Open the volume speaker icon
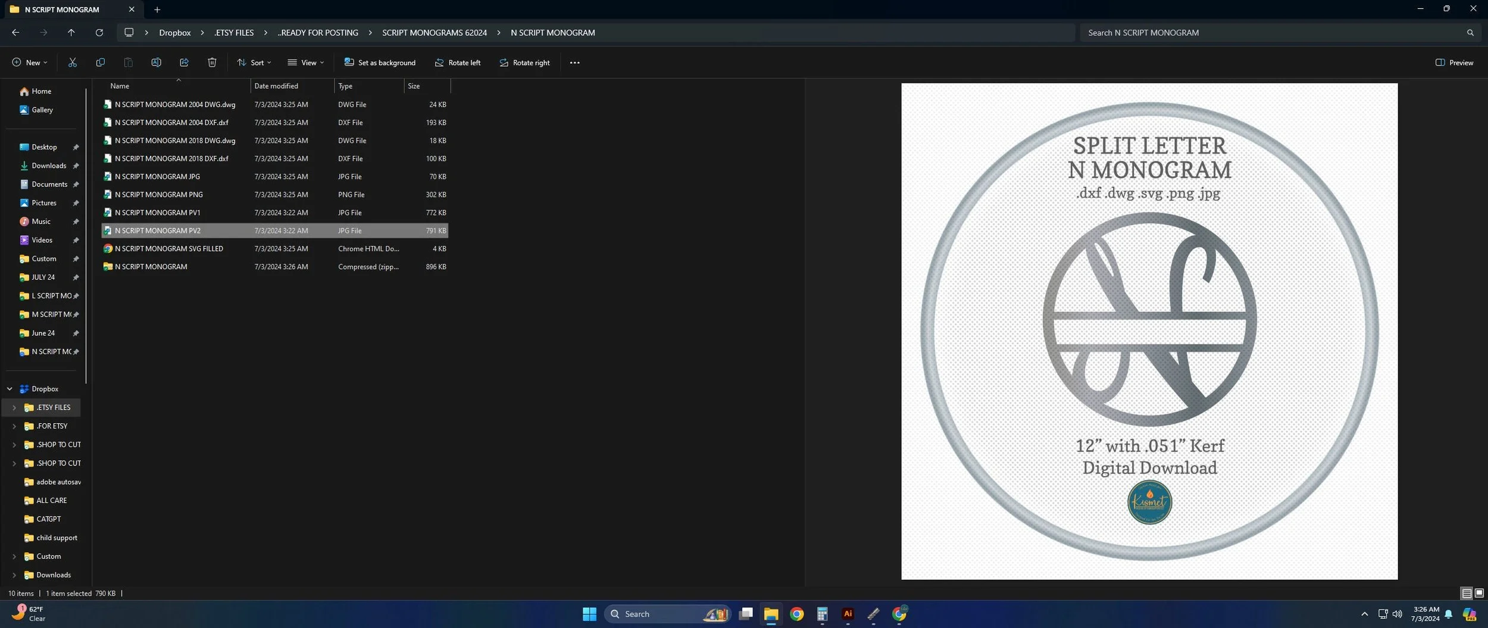Viewport: 1488px width, 628px height. pyautogui.click(x=1398, y=614)
